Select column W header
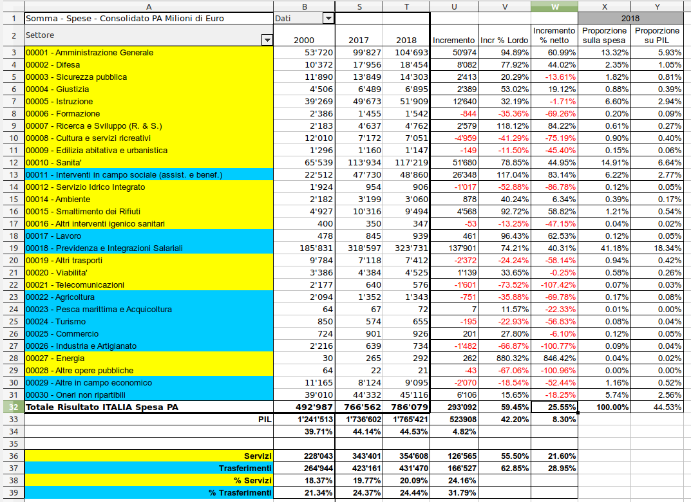 point(554,6)
